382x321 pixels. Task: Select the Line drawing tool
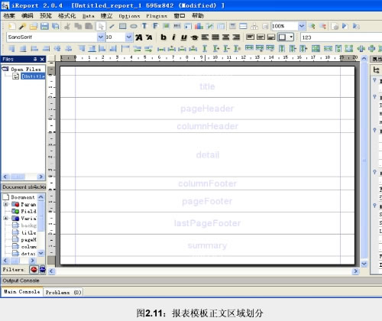(x=112, y=26)
